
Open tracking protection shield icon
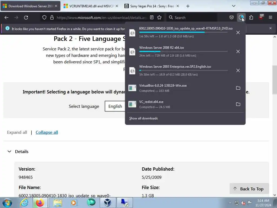44,17
